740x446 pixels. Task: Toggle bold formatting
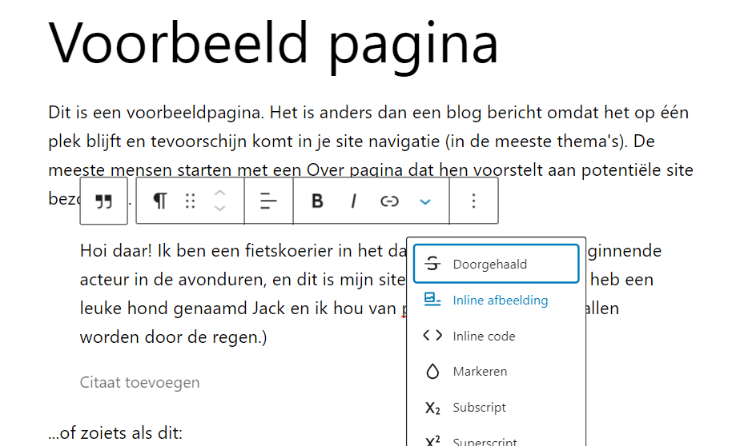click(317, 201)
